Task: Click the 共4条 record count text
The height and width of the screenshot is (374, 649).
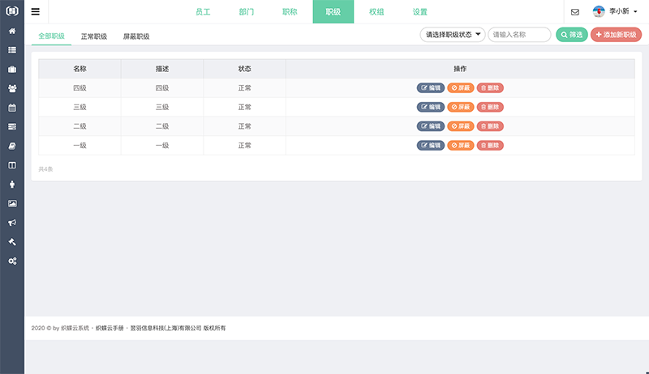Action: coord(45,169)
